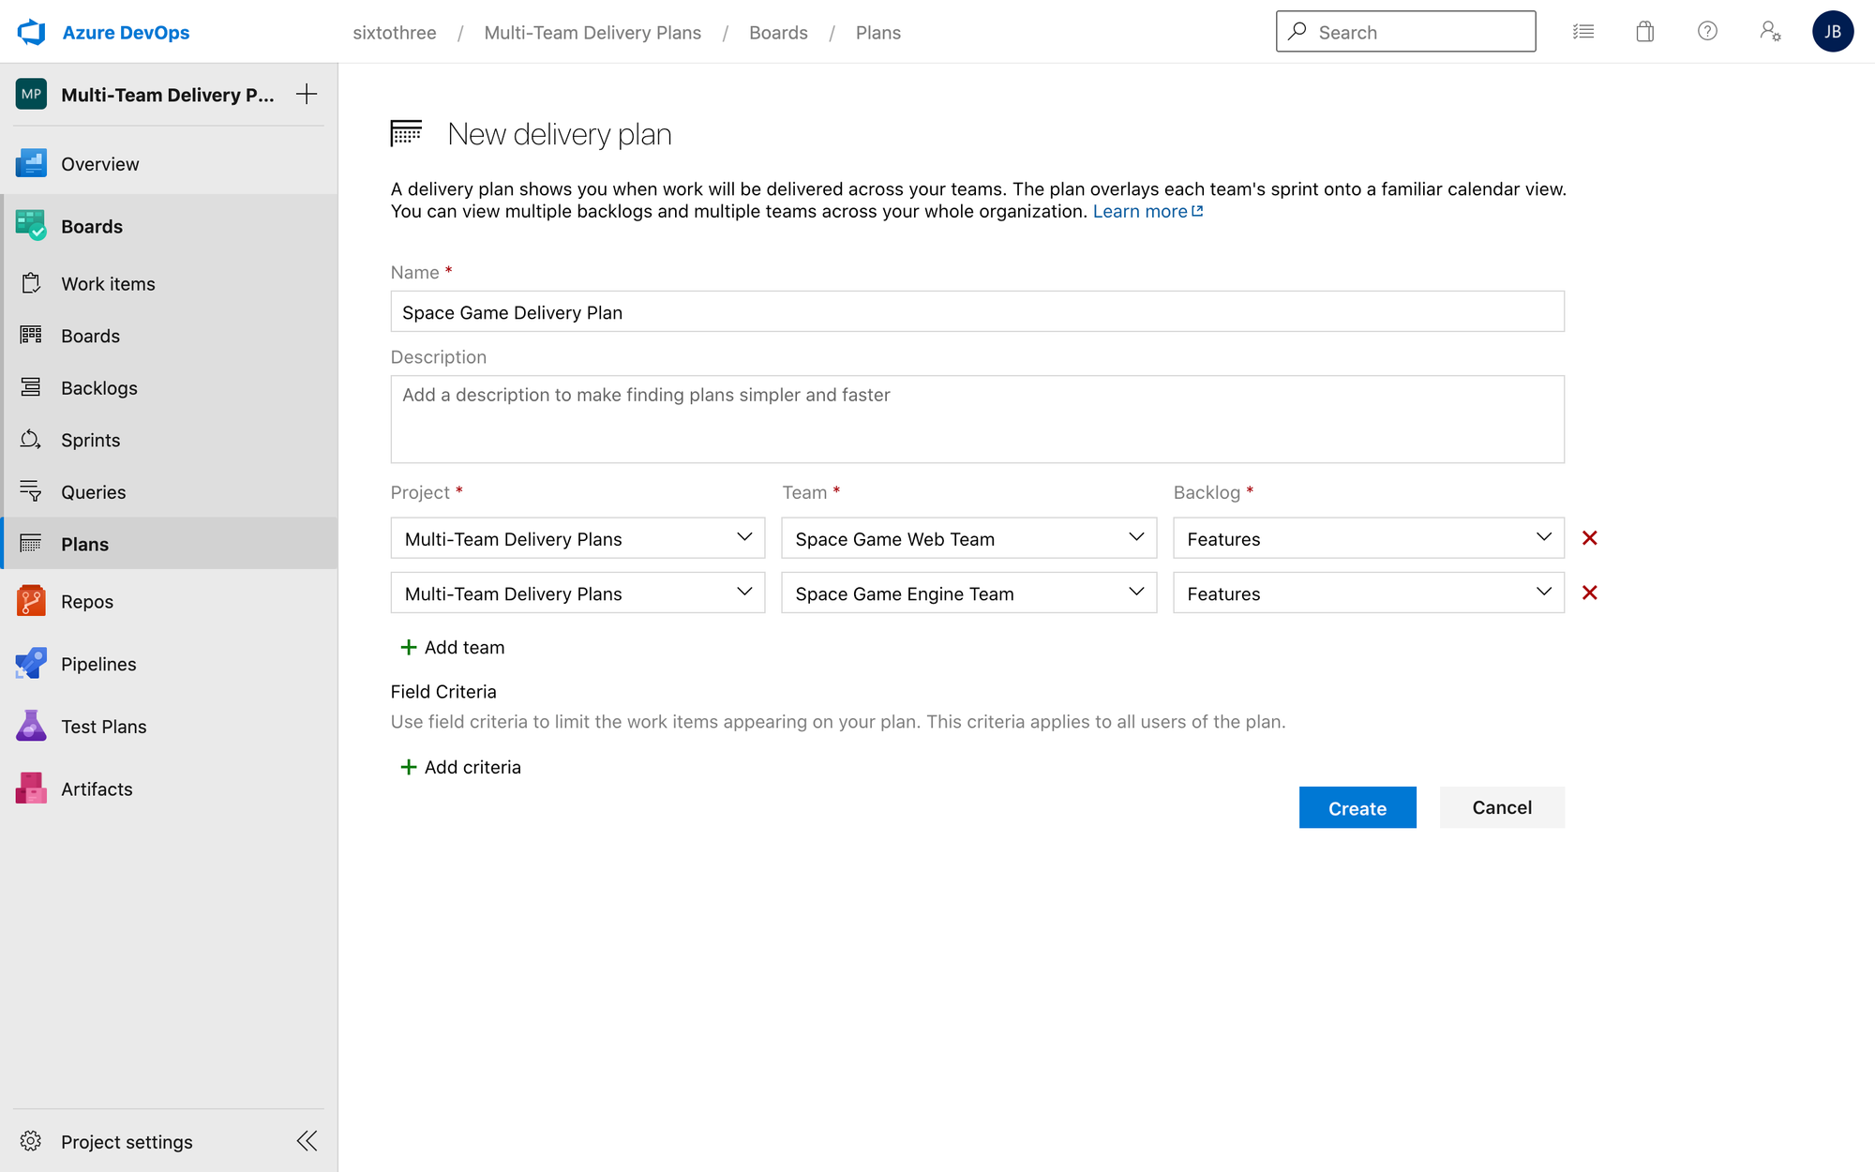Open the first Project dropdown
The image size is (1875, 1172).
[577, 538]
